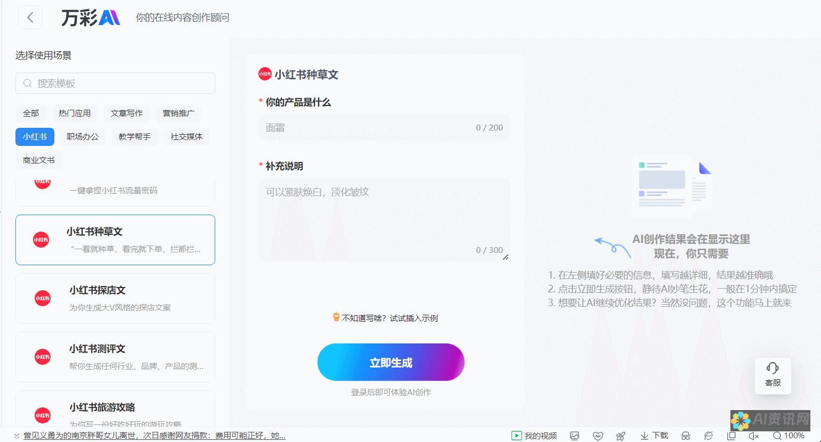Screen dimensions: 821x442
Task: Open the news headline link in status bar
Action: tap(155, 436)
